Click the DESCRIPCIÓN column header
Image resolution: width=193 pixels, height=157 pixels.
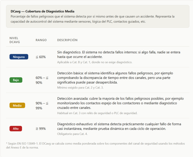coord(67,40)
